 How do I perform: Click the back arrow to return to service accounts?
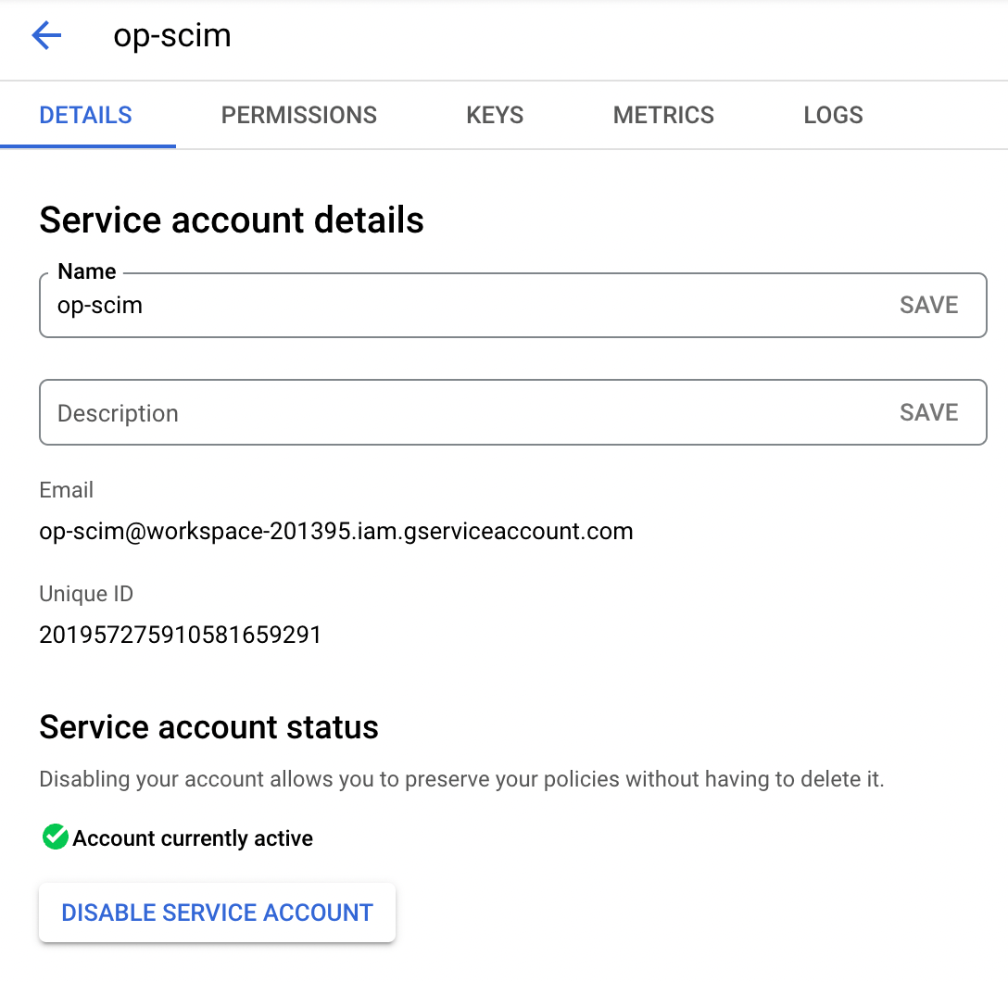[x=46, y=35]
